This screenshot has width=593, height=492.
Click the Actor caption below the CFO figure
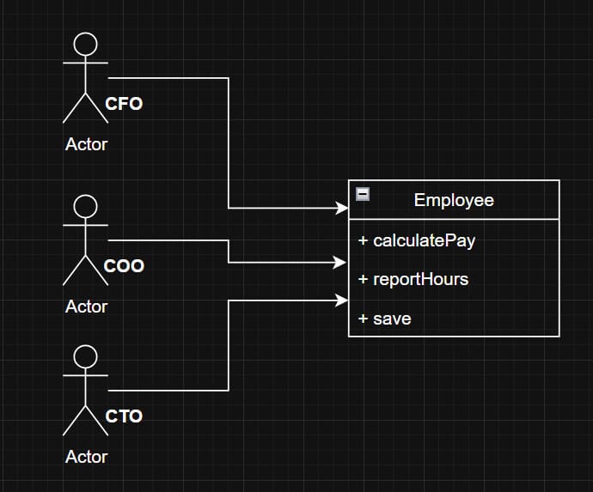tap(86, 144)
